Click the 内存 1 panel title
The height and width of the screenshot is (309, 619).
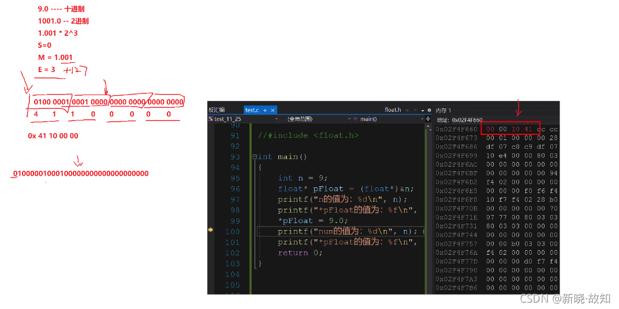click(x=443, y=110)
